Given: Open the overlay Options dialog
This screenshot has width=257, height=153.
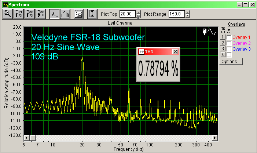Looking at the screenshot, I should tap(231, 62).
